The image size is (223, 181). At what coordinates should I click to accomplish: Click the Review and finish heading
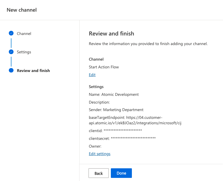pos(112,34)
